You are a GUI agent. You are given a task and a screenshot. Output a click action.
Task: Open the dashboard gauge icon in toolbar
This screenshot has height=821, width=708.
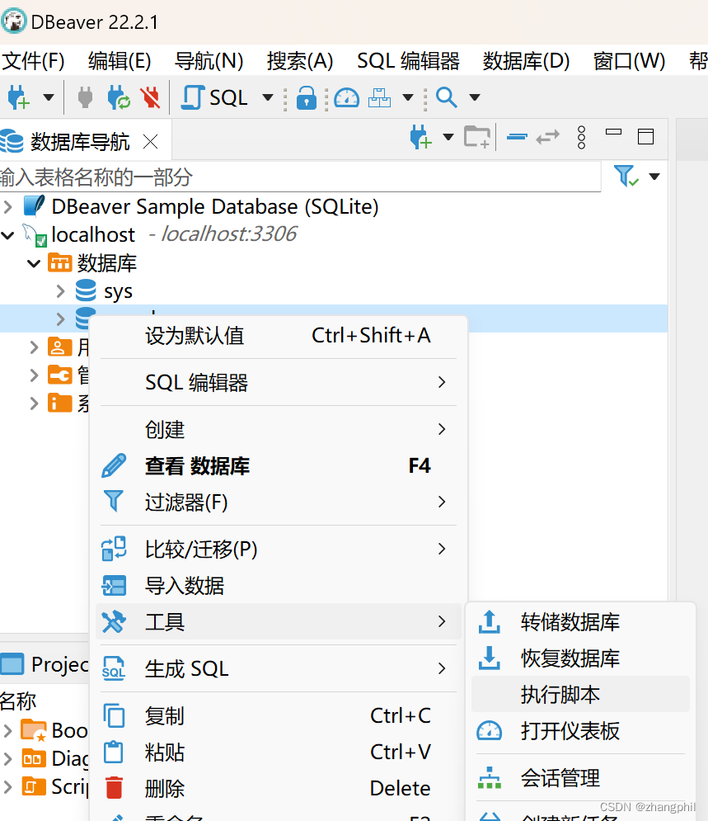pyautogui.click(x=346, y=97)
